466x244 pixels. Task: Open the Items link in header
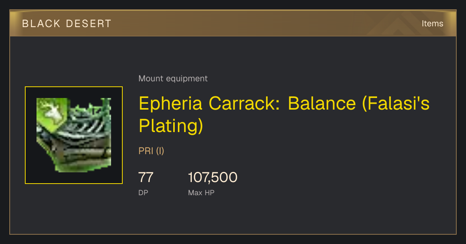[x=432, y=24]
